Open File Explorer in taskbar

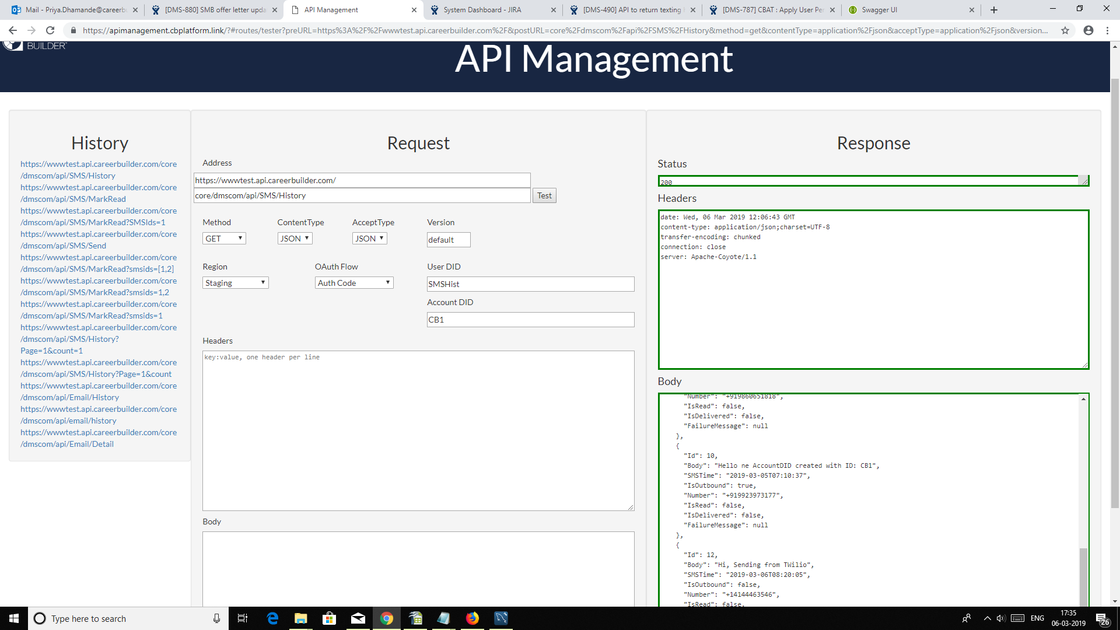point(301,618)
